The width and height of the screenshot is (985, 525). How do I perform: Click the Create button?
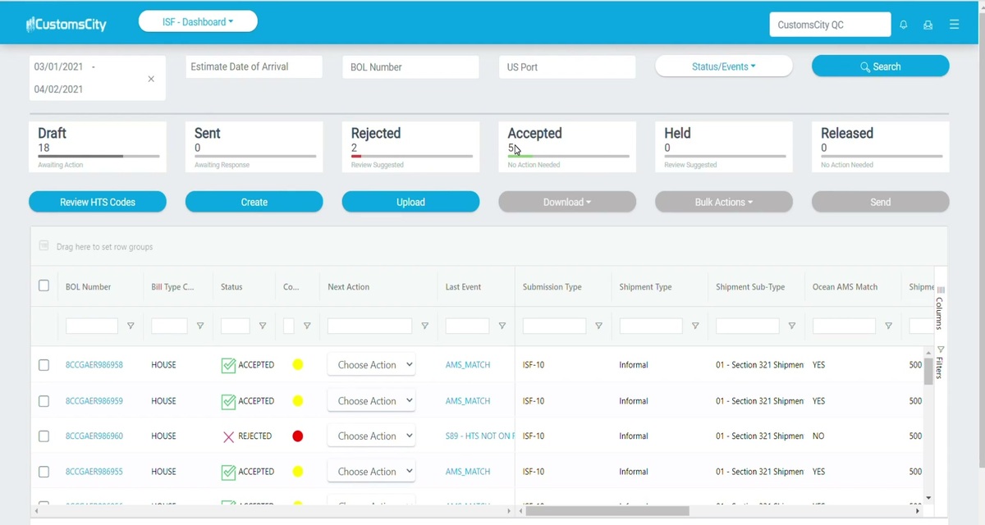click(x=254, y=202)
